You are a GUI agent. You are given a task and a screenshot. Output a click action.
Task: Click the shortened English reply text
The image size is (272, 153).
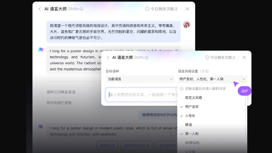(113, 131)
